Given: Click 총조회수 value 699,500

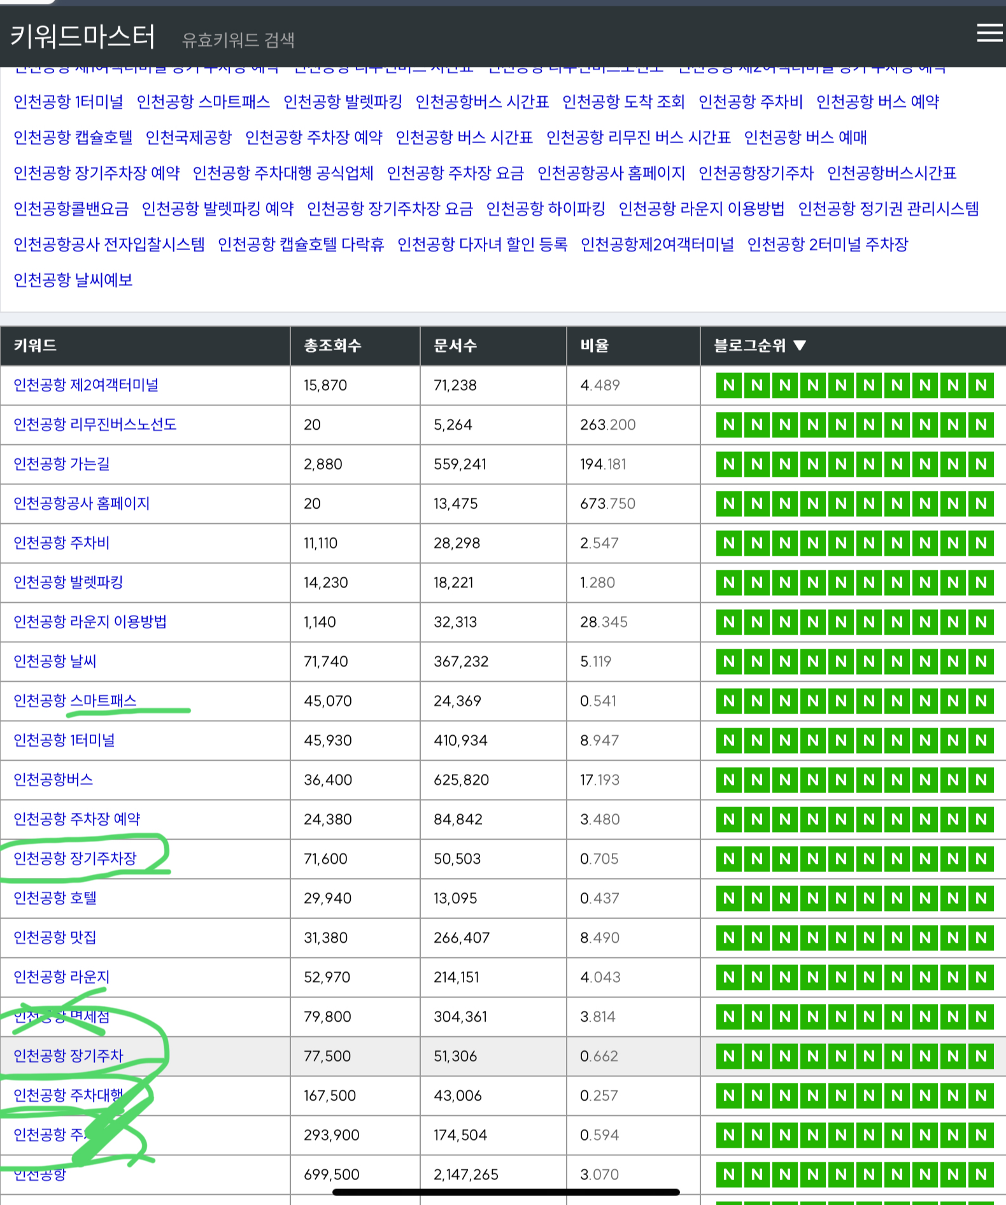Looking at the screenshot, I should point(332,1174).
